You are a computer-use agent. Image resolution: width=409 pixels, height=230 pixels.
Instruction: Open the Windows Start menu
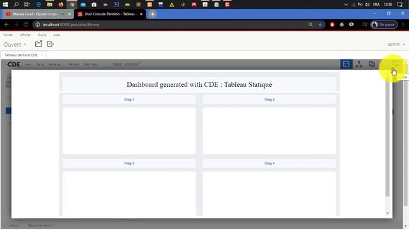5,4
